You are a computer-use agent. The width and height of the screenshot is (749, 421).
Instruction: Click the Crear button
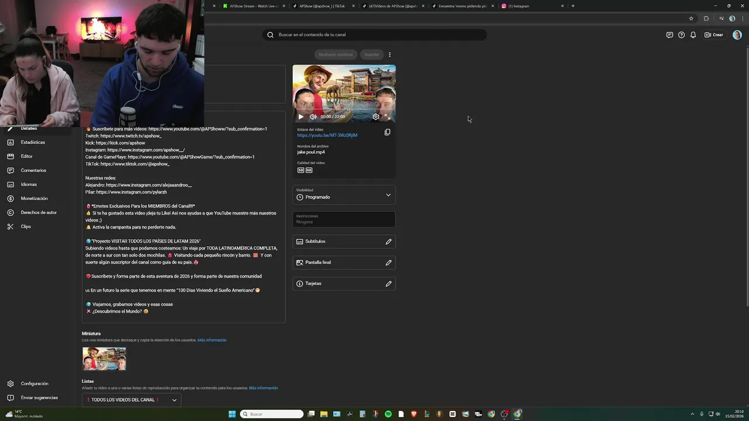coord(714,35)
